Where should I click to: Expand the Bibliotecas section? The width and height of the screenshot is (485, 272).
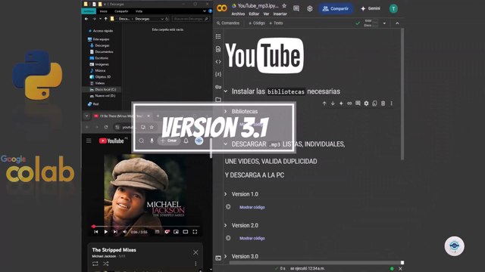tap(226, 111)
